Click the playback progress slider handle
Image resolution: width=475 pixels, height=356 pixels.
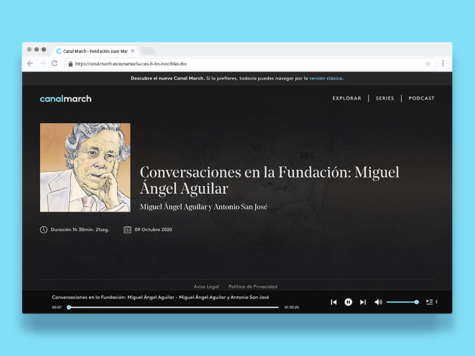pyautogui.click(x=69, y=307)
